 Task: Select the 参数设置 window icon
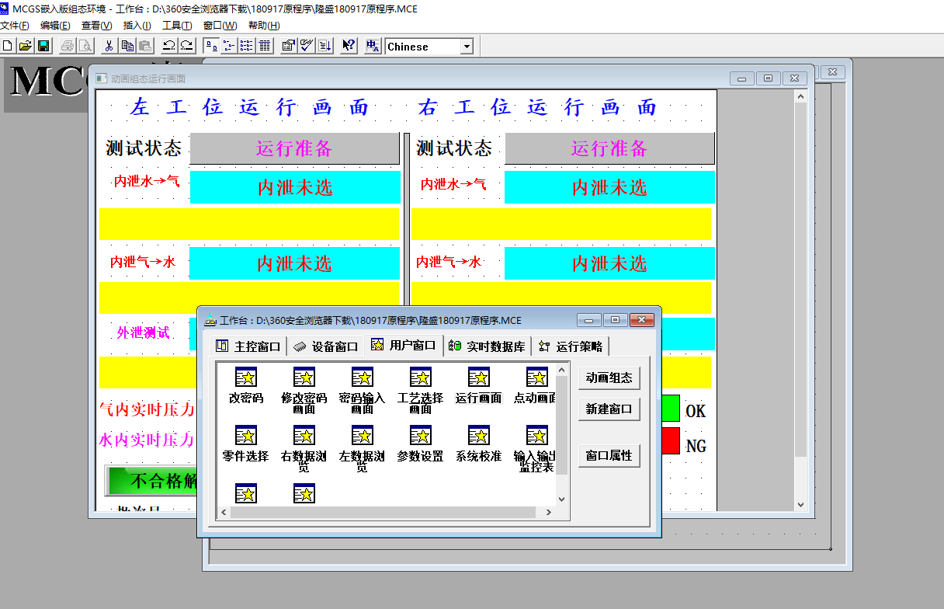pyautogui.click(x=420, y=437)
